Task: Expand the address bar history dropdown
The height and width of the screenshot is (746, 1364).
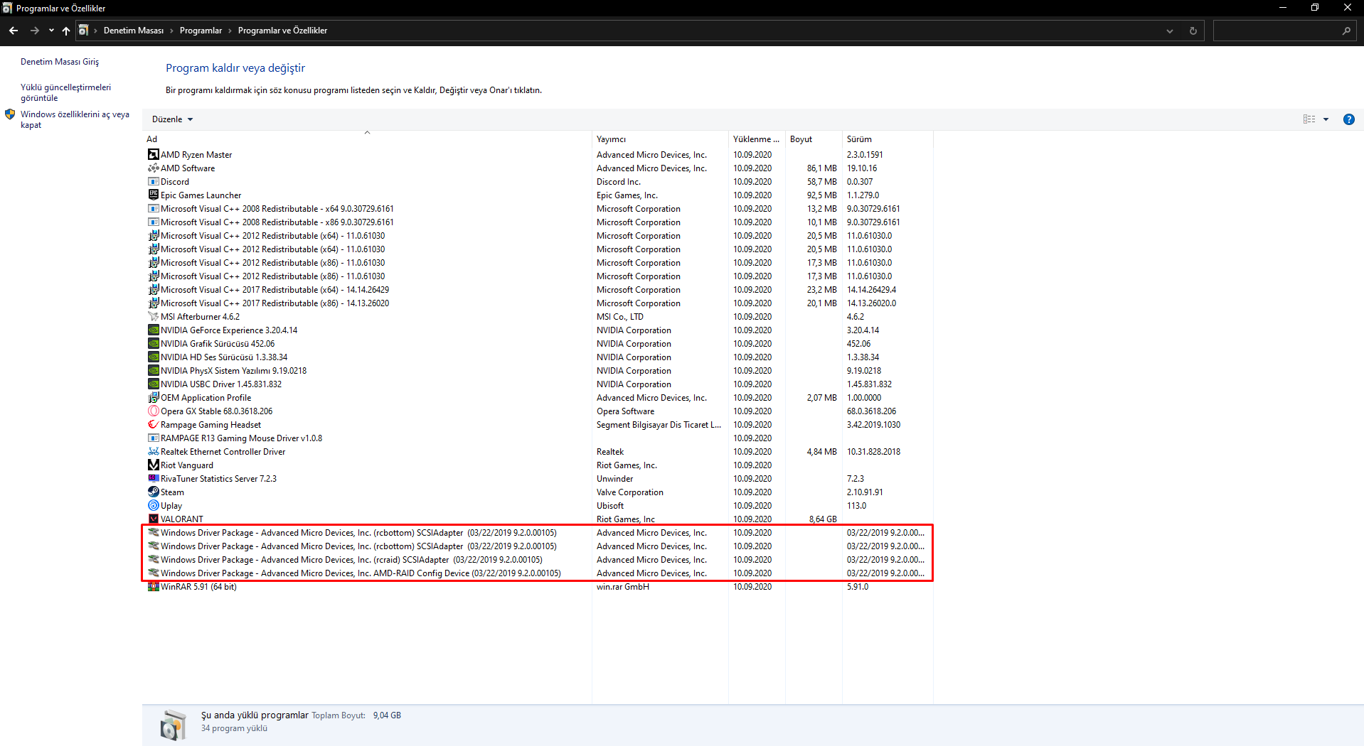Action: [1170, 31]
